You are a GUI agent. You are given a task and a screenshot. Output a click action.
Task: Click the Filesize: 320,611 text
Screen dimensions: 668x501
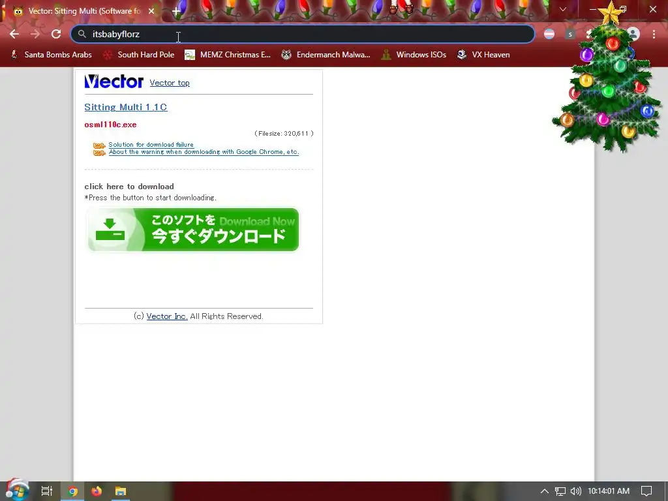[x=284, y=133]
